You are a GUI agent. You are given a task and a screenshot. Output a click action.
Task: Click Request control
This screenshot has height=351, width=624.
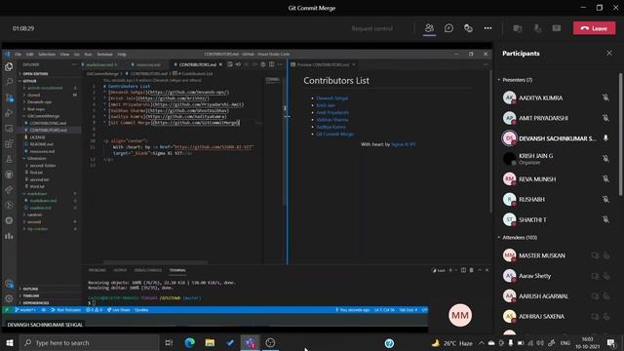(x=372, y=28)
